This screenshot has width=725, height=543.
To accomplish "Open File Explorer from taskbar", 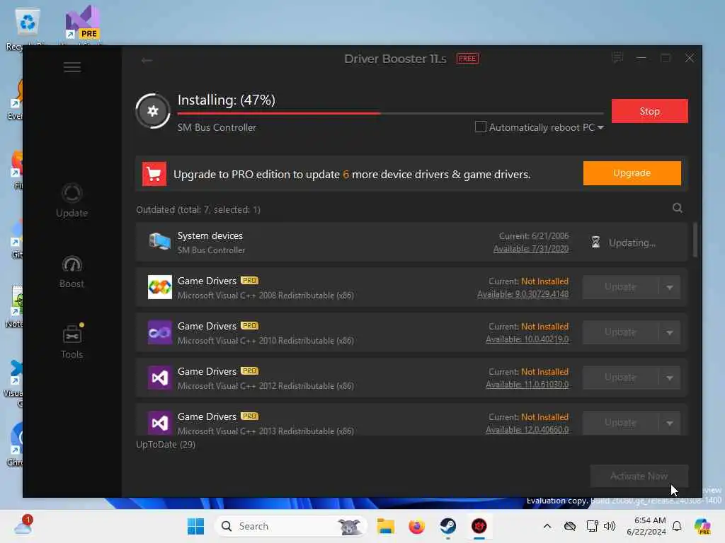I will coord(385,526).
